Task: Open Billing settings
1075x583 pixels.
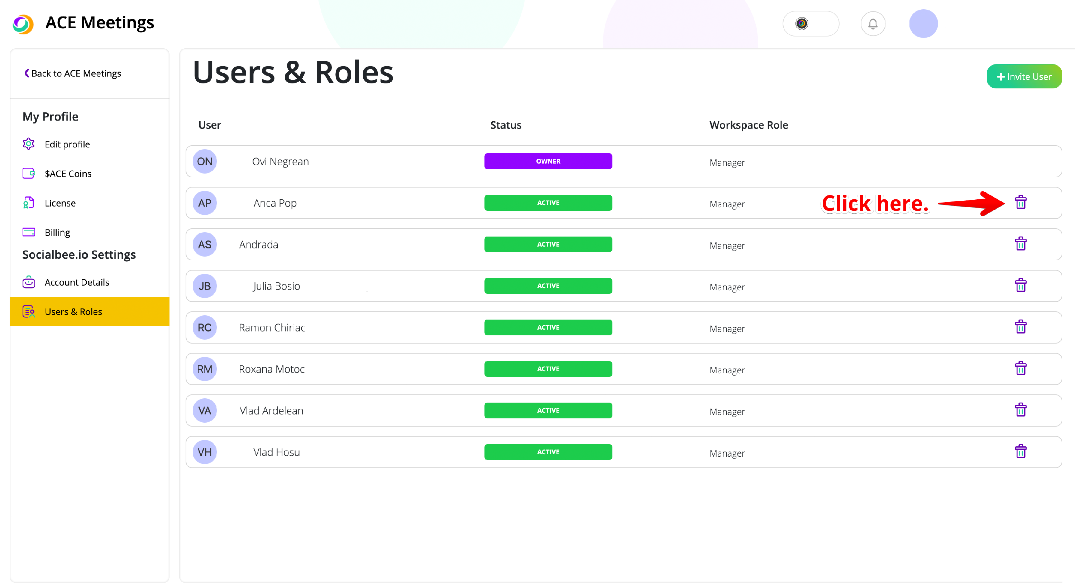Action: [x=57, y=232]
